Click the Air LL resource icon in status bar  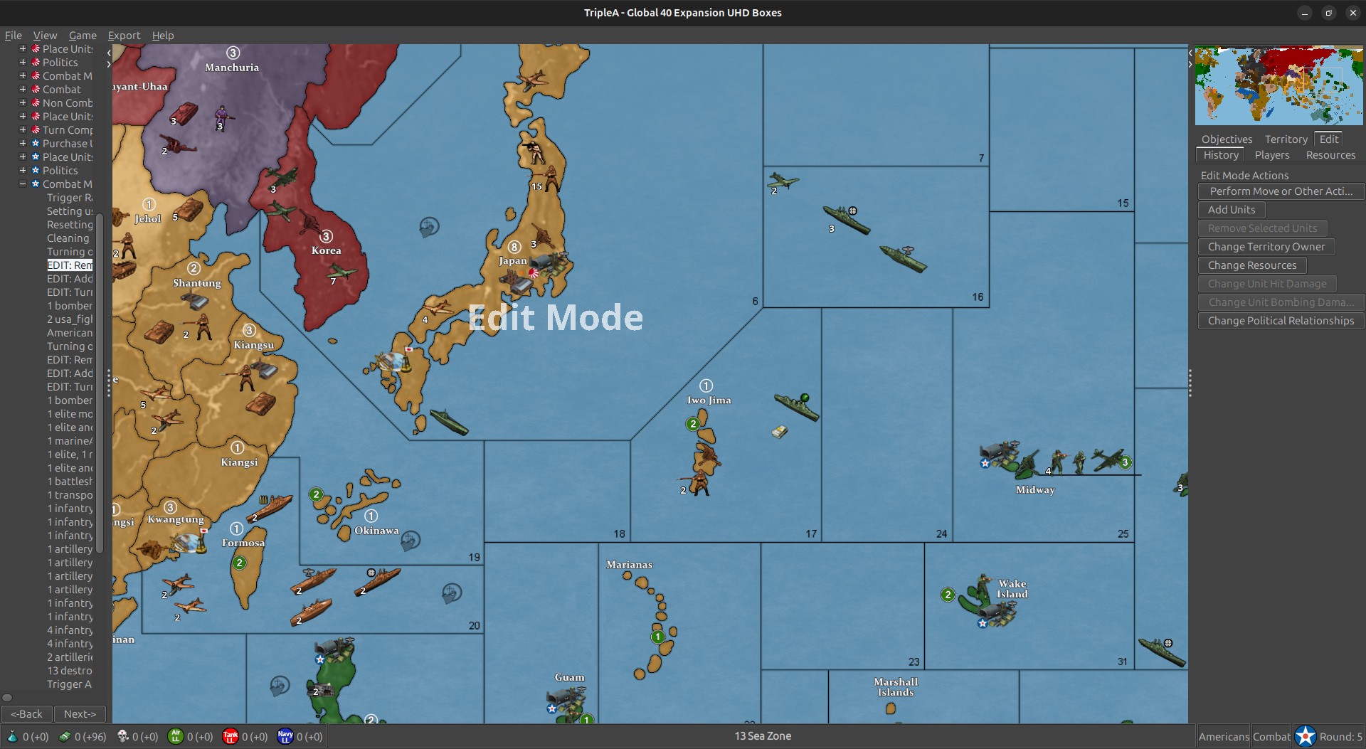click(175, 736)
